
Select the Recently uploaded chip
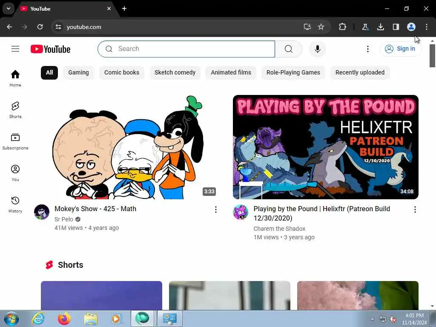(x=360, y=72)
